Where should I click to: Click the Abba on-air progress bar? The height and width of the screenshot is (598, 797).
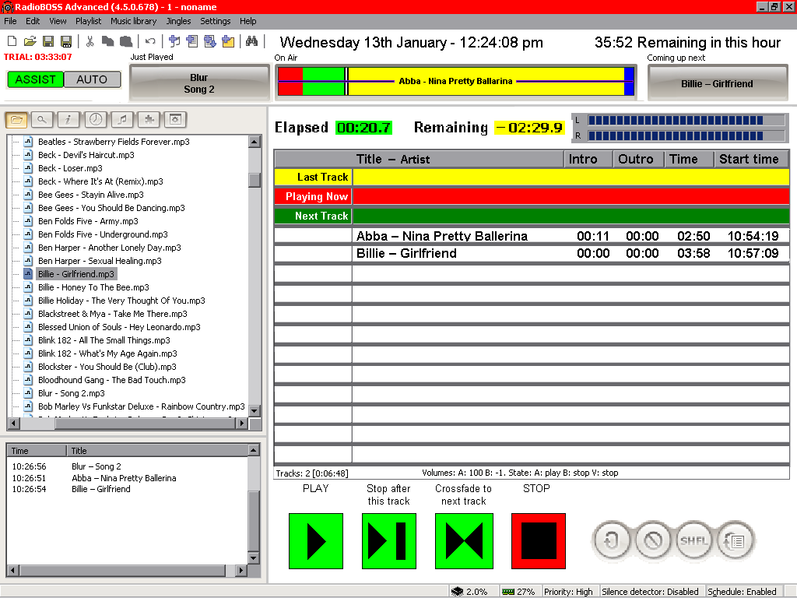[x=455, y=82]
